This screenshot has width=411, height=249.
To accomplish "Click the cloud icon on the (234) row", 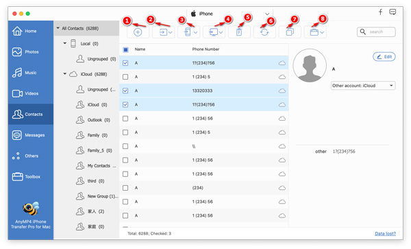I will click(x=282, y=188).
